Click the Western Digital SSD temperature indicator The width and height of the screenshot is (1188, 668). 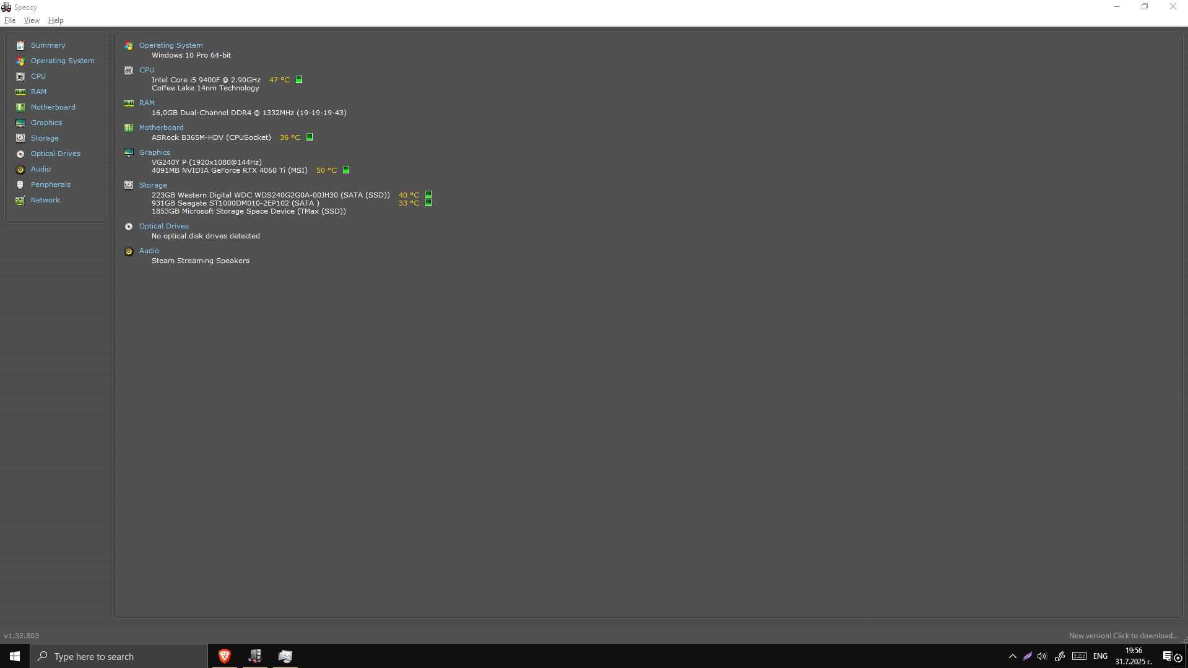pos(428,194)
